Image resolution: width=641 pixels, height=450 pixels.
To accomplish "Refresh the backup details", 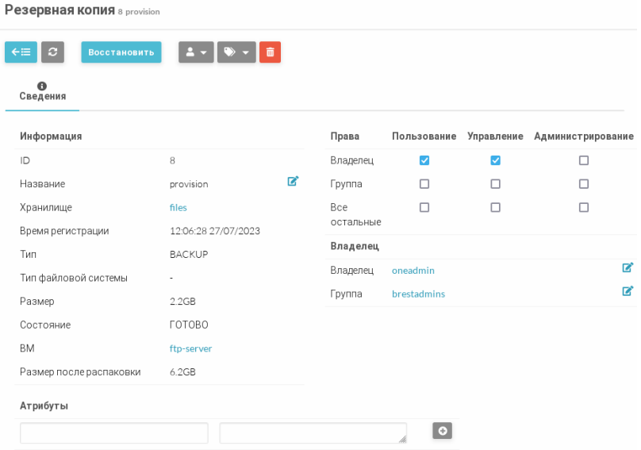I will point(52,52).
